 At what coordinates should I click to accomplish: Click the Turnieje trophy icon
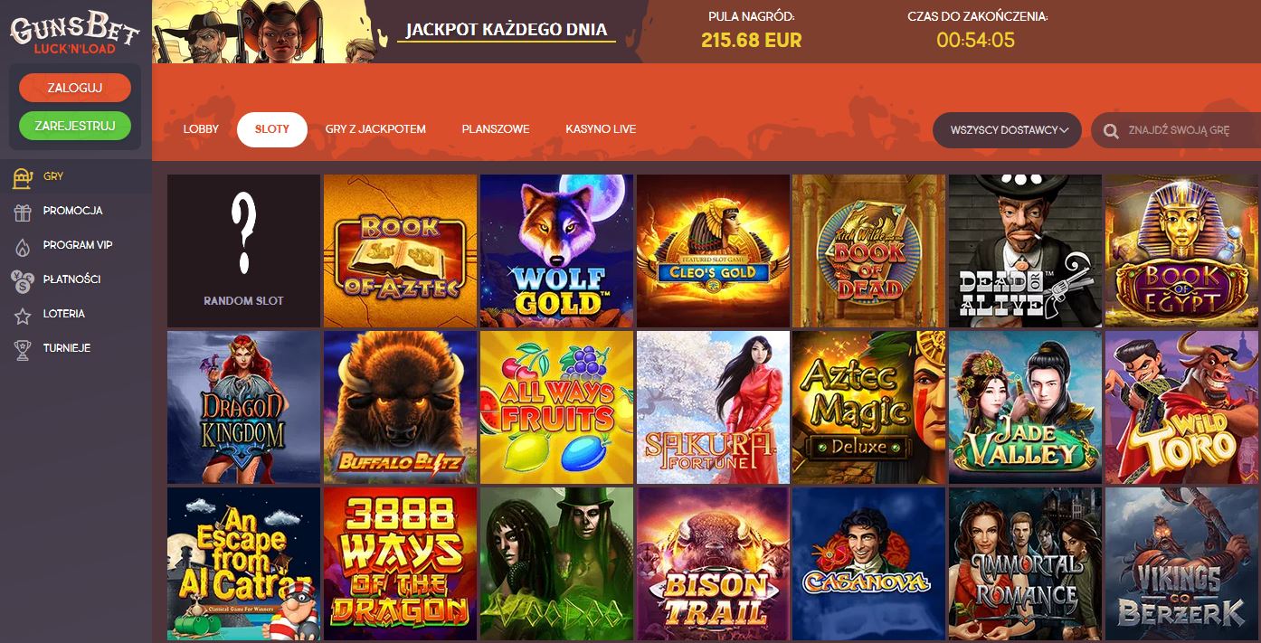(23, 349)
